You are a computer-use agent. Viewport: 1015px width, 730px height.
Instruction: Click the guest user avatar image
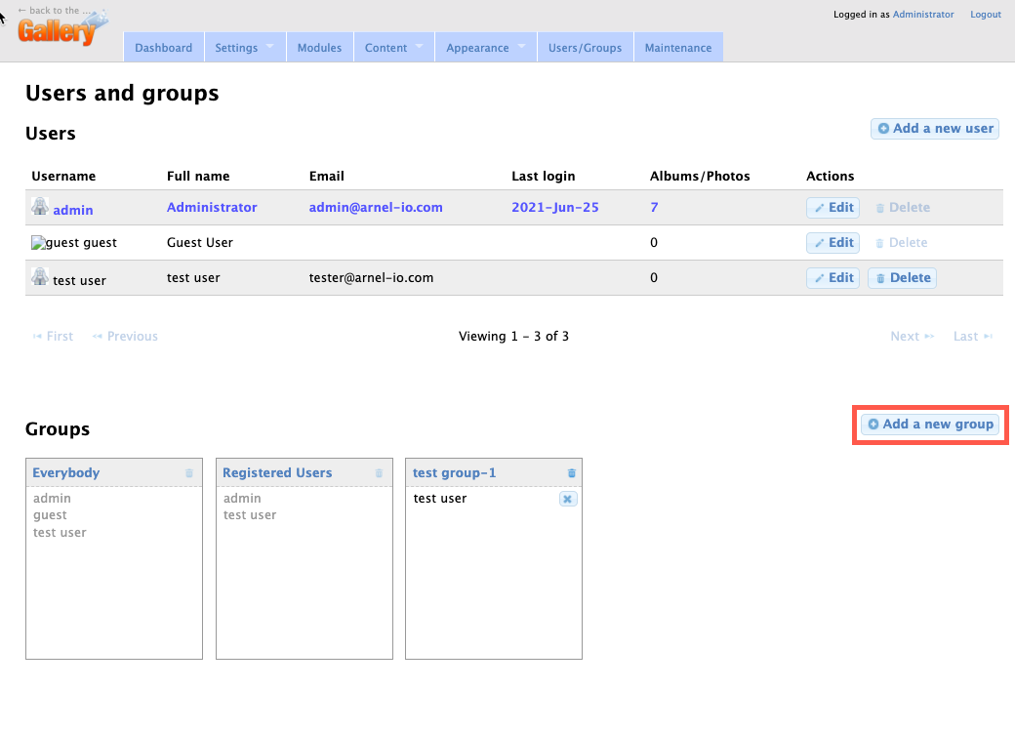38,242
